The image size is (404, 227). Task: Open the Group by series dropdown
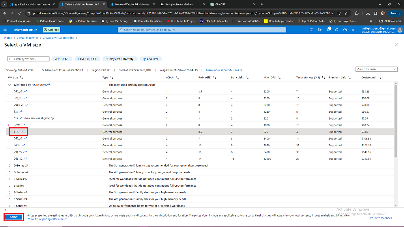[x=377, y=69]
